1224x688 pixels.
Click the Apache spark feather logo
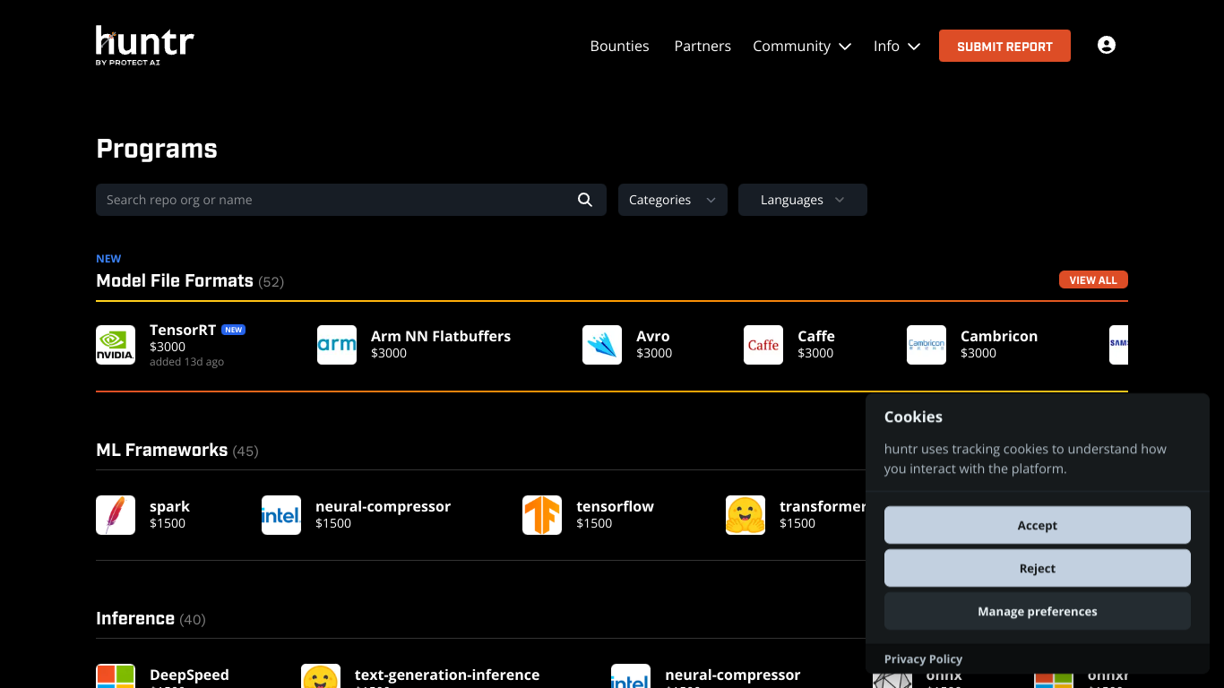[x=116, y=515]
